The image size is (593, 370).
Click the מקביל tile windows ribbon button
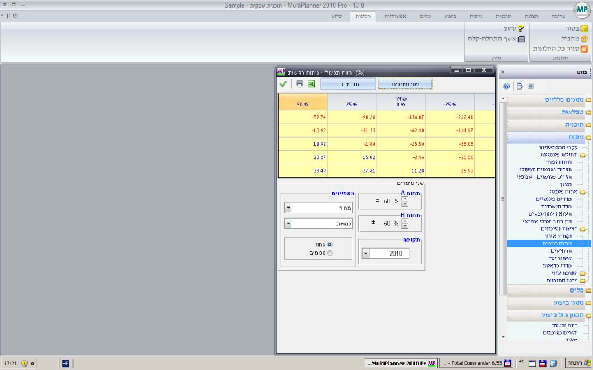574,39
